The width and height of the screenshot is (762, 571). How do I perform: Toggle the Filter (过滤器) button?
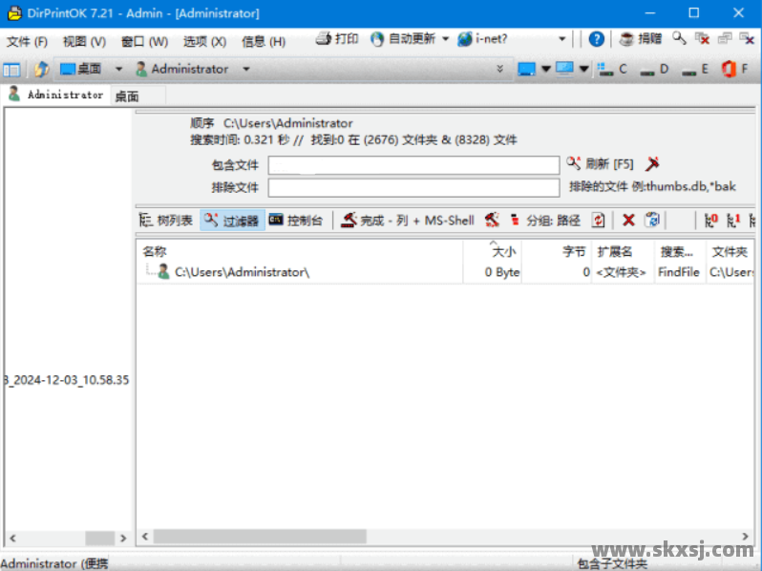tap(232, 221)
